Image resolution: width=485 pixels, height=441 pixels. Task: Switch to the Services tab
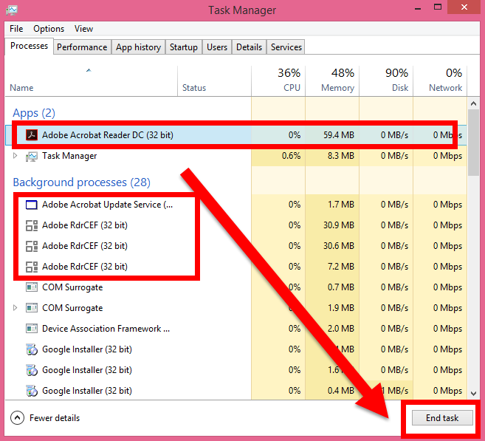click(x=286, y=47)
